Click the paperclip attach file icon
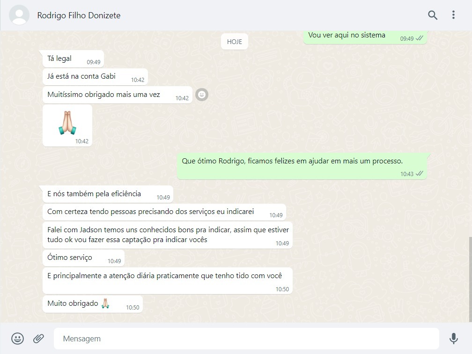 (38, 338)
